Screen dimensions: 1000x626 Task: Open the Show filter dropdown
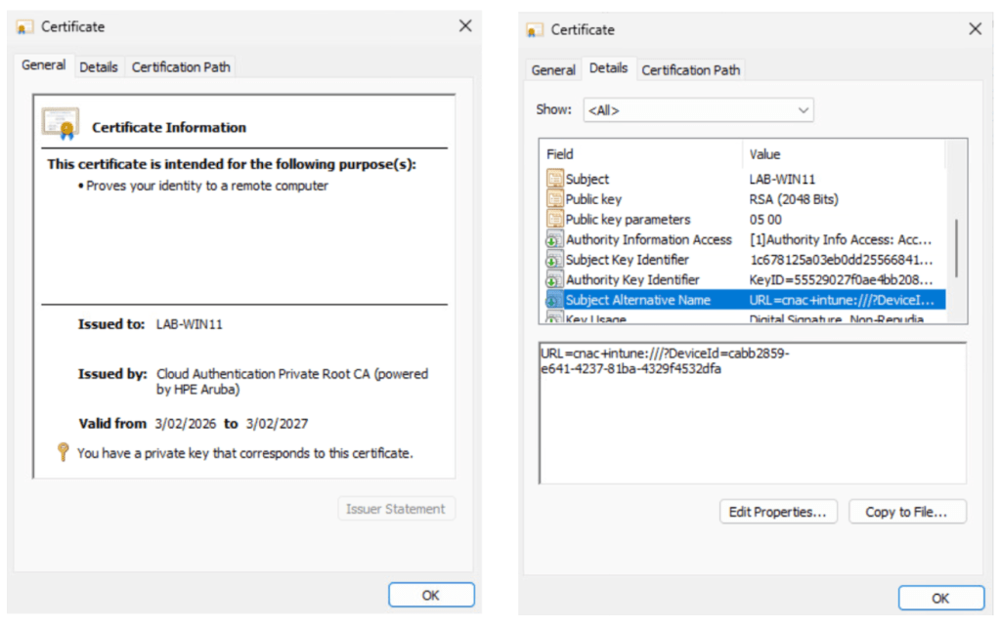pyautogui.click(x=698, y=110)
